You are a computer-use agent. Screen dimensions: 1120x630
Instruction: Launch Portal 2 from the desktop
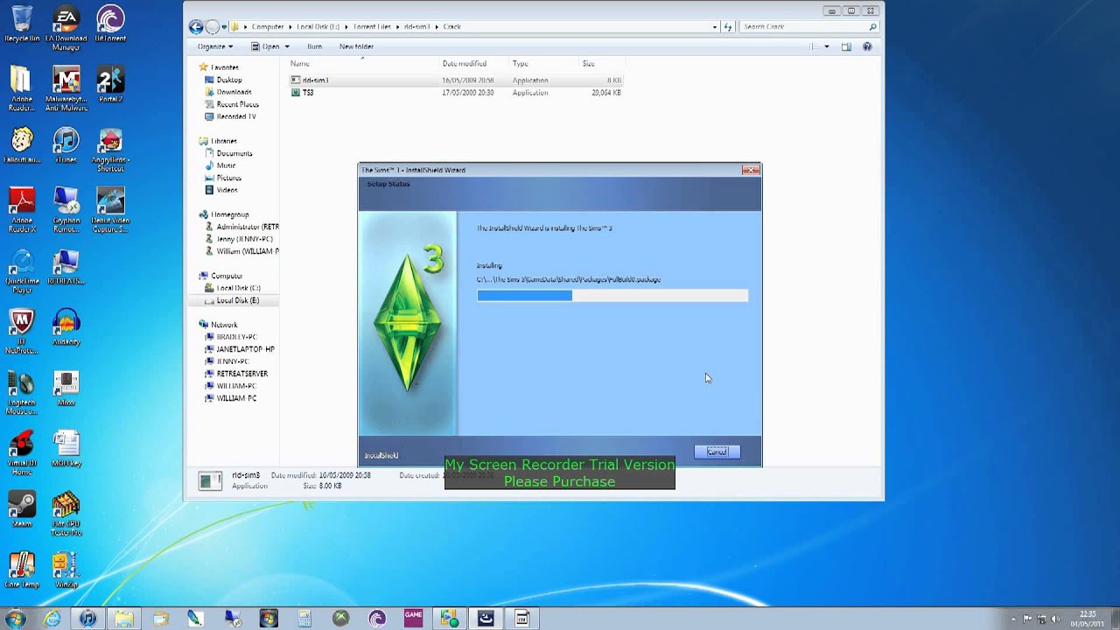click(110, 84)
